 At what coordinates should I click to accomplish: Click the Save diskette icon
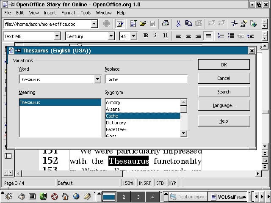coord(152,24)
